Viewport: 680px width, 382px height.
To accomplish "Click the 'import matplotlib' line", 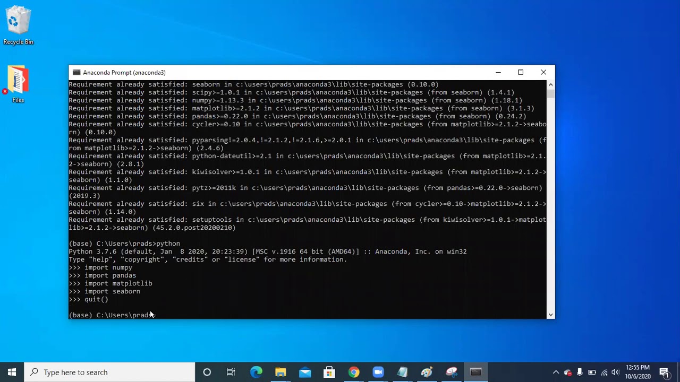I will pos(110,283).
